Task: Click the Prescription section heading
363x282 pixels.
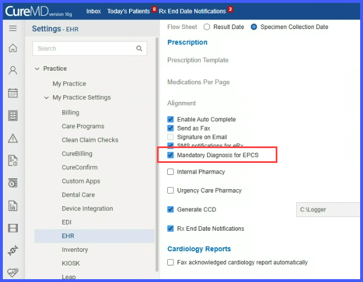Action: (x=187, y=42)
